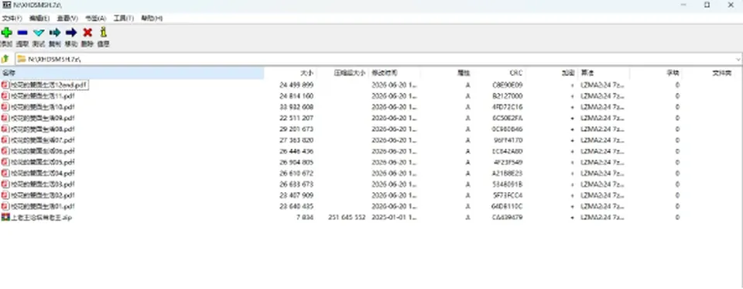
Task: Sort by the 大小 (Size) column header
Action: tap(290, 73)
